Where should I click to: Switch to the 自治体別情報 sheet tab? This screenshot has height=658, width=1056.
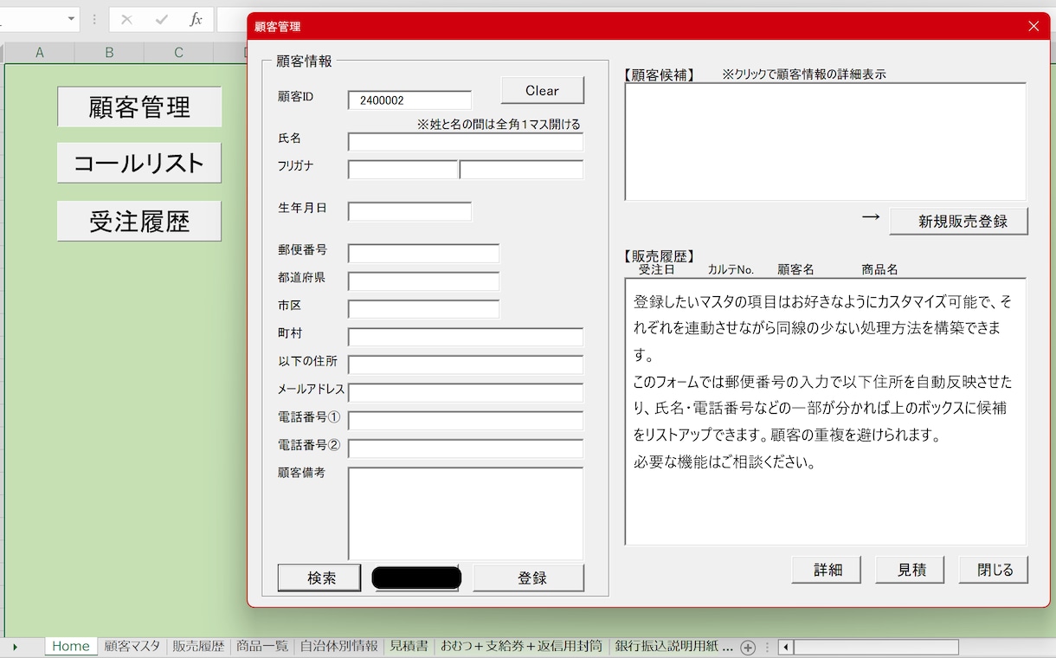338,647
